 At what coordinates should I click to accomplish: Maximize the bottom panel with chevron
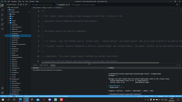click(177, 65)
